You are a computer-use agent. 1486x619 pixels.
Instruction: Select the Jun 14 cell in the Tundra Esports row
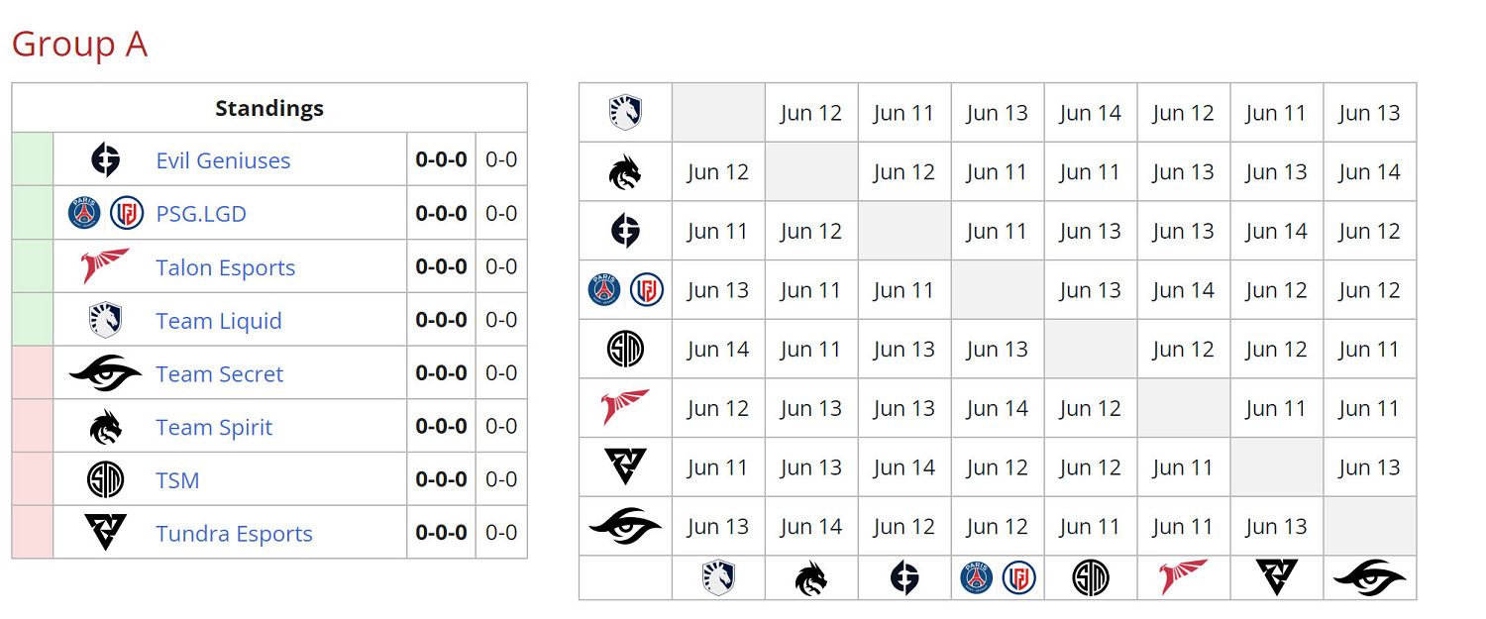coord(903,467)
